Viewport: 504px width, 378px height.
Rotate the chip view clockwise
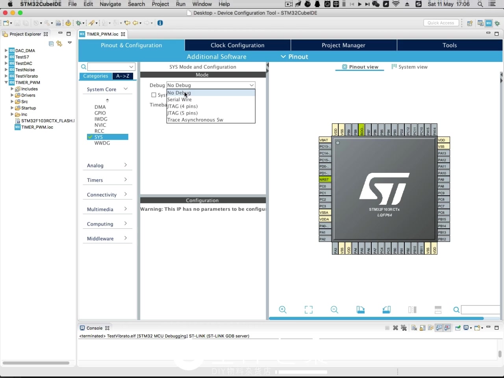pos(361,310)
